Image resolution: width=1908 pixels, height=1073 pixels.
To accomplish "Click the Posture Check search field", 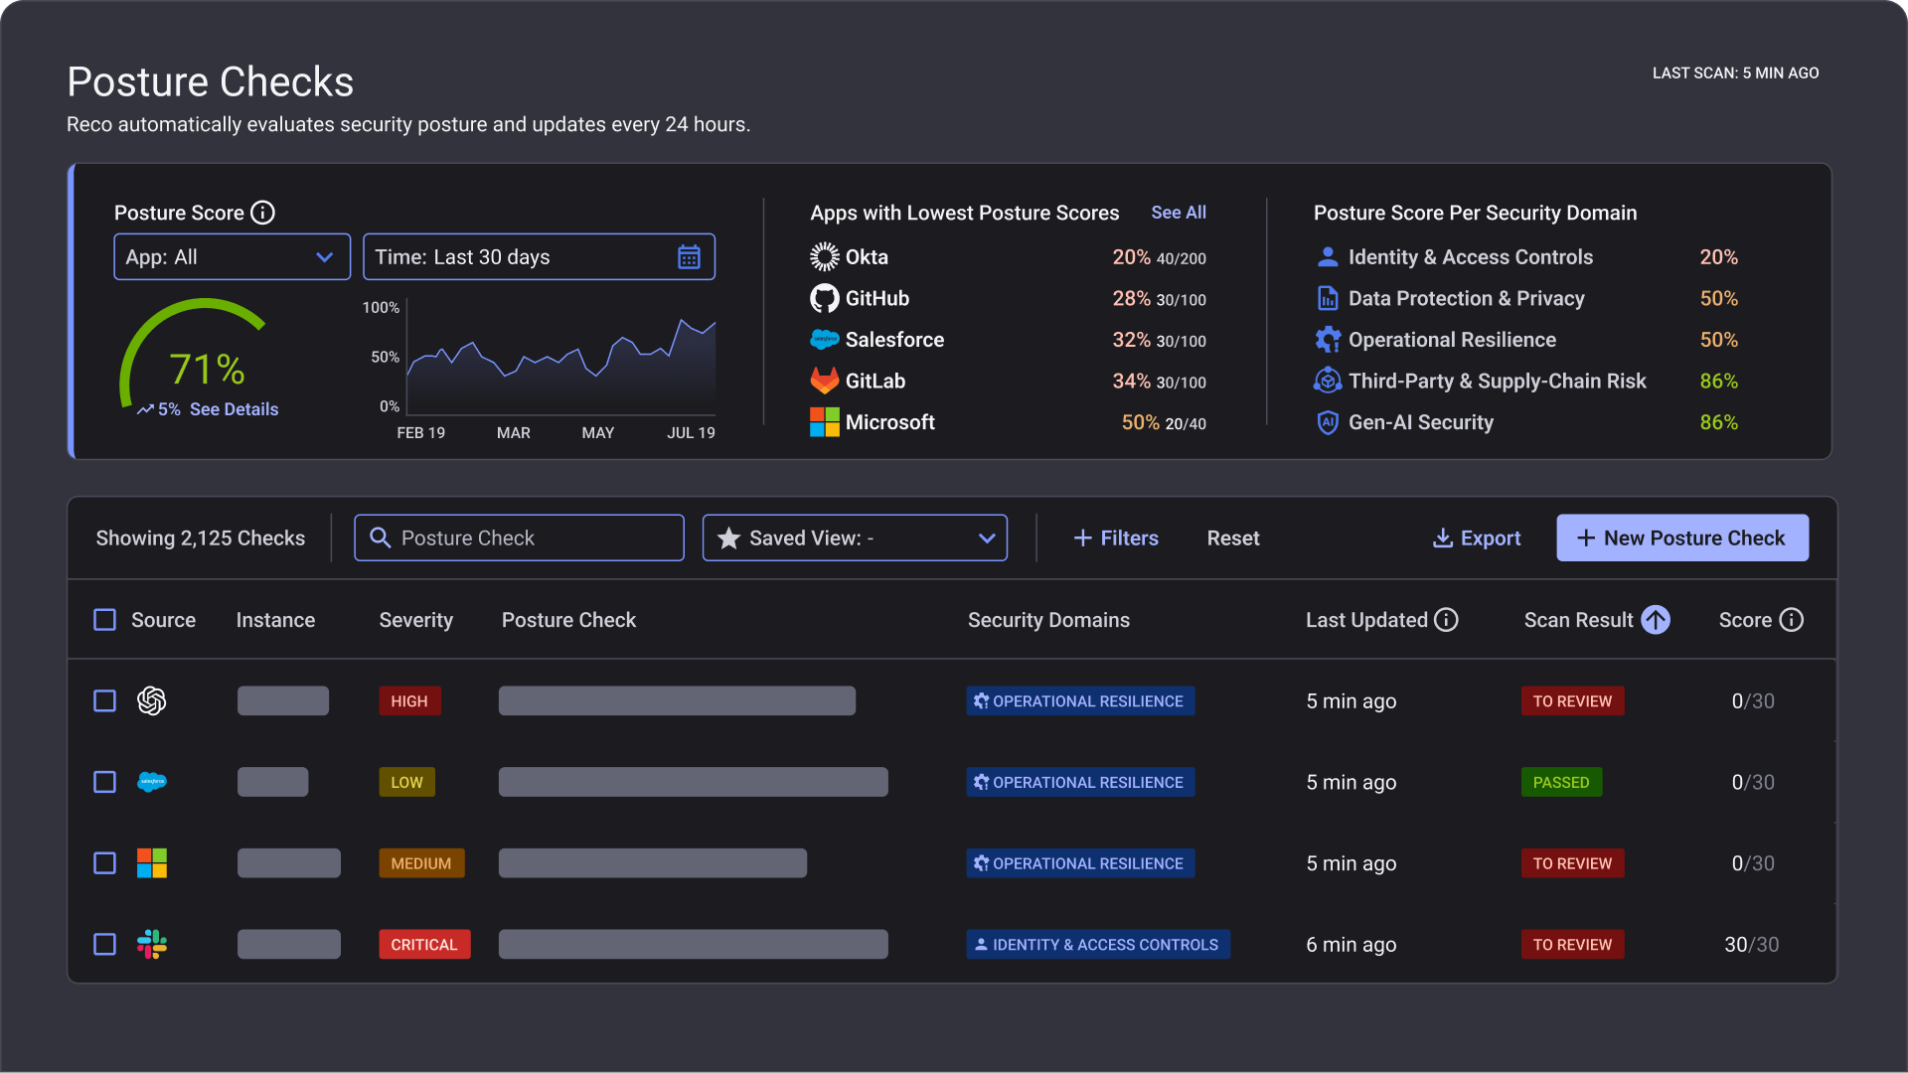I will pyautogui.click(x=519, y=537).
